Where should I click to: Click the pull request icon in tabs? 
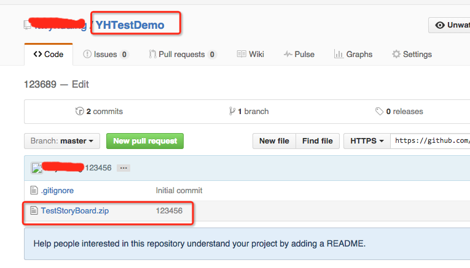pyautogui.click(x=152, y=54)
